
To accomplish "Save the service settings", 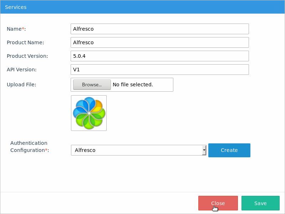I will coord(260,203).
